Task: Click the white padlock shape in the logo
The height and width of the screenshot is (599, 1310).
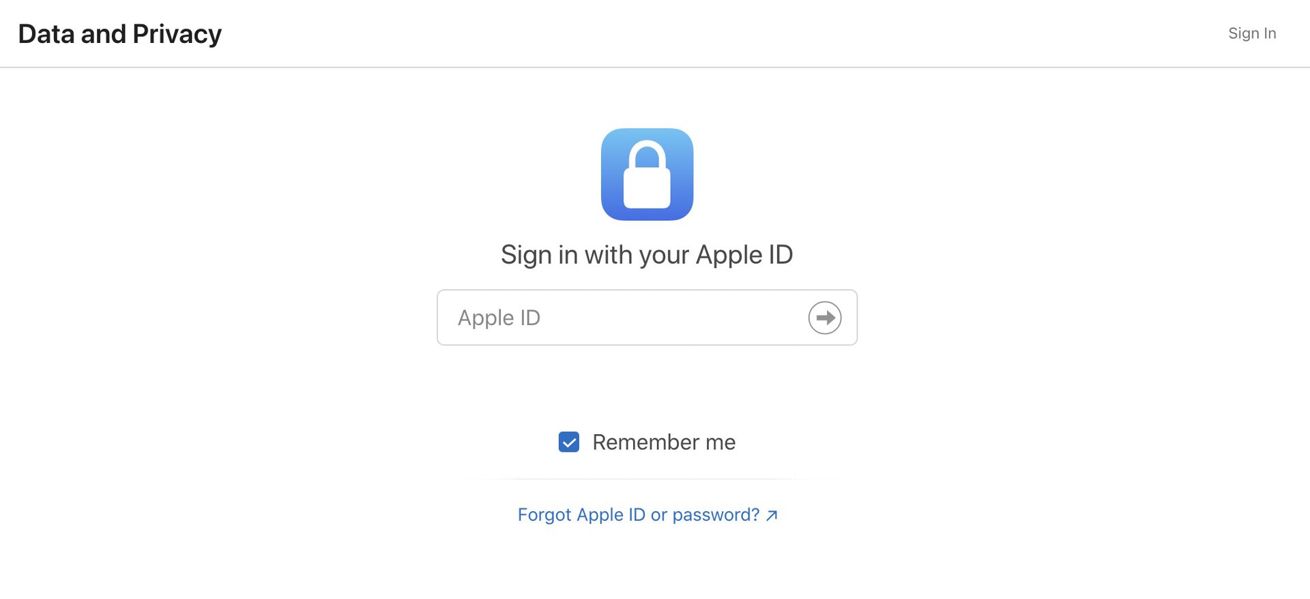Action: 647,182
